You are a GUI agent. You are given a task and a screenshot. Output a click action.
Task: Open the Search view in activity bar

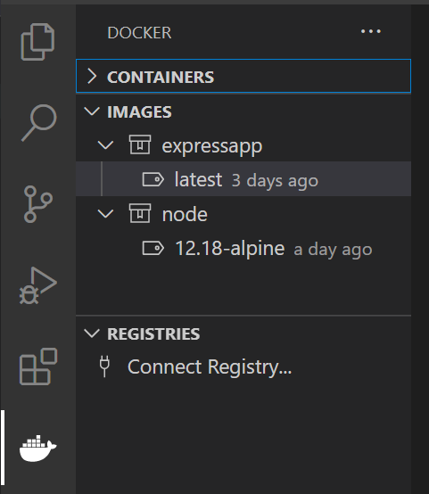(38, 123)
